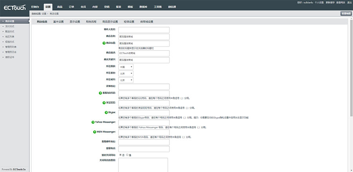Focus the 客服电话 input field
The image size is (353, 172).
click(144, 149)
